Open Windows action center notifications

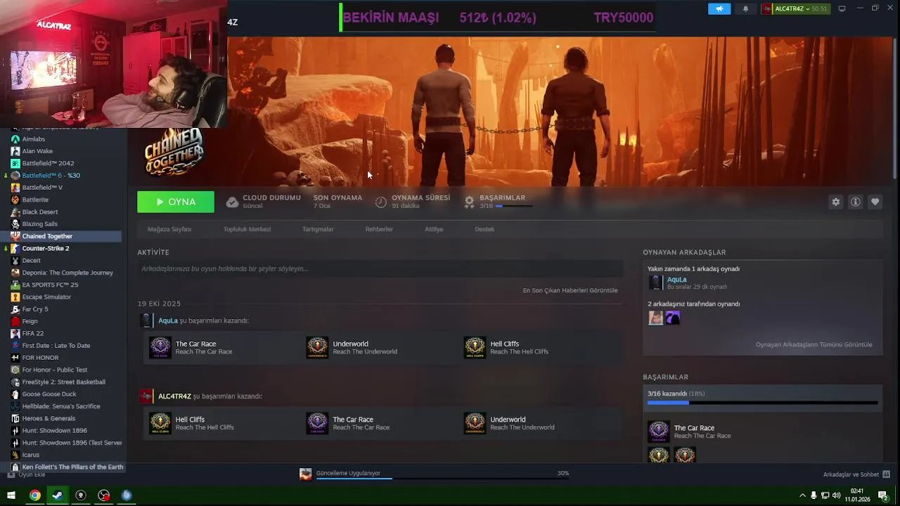pos(882,495)
